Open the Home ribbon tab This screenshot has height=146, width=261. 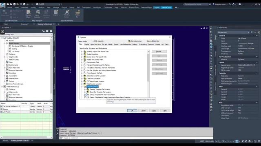[x=10, y=7]
